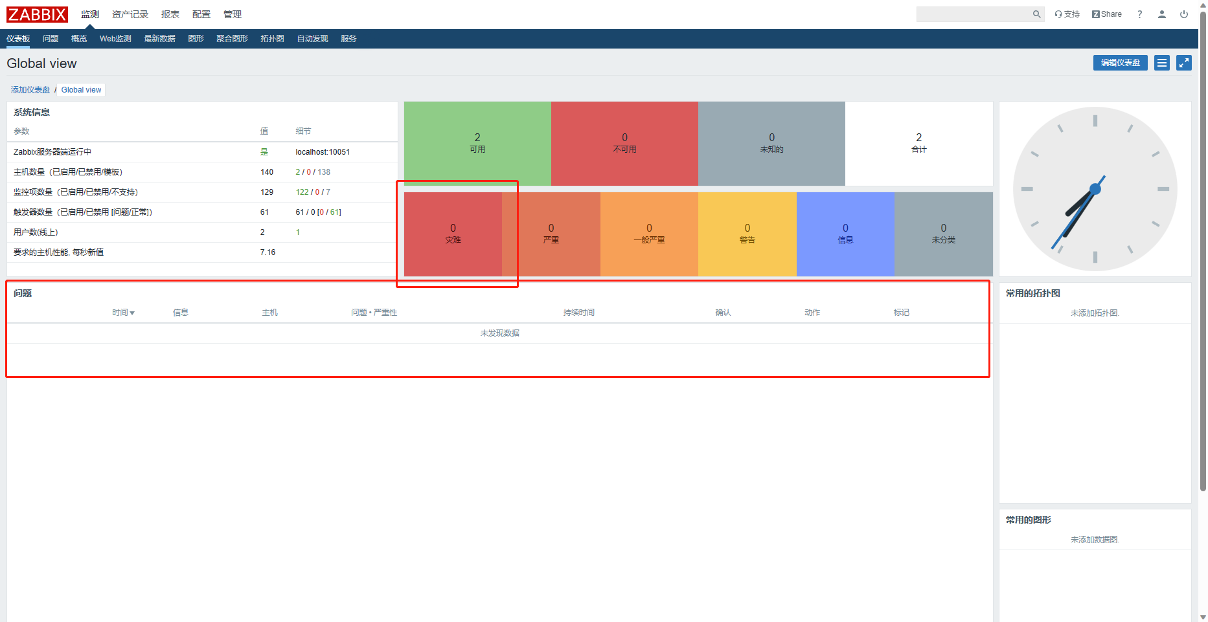The image size is (1208, 622).
Task: Open the help question mark icon
Action: tap(1140, 14)
